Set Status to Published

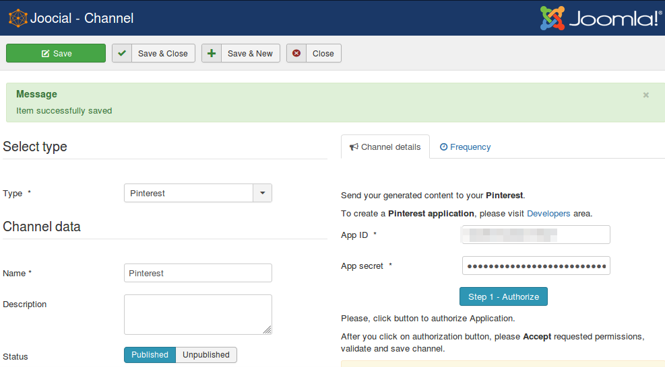(x=150, y=355)
